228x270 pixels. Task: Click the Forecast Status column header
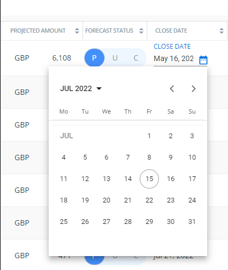point(109,31)
